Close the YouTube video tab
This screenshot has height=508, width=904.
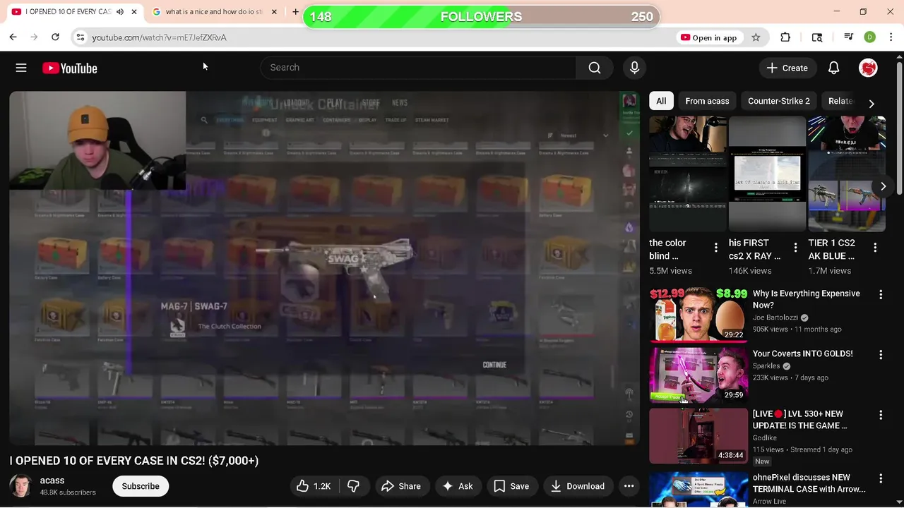[134, 12]
